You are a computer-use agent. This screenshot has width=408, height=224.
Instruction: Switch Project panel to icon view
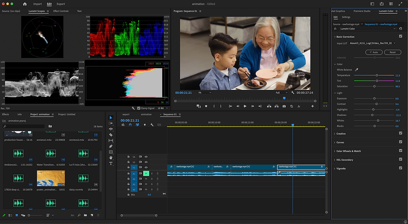pyautogui.click(x=17, y=215)
